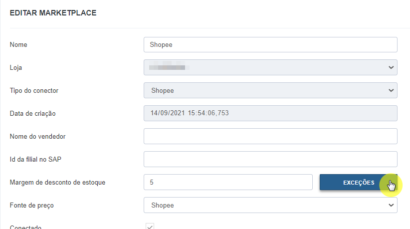
Task: Click the Margem de desconto de estoque label
Action: pos(57,183)
